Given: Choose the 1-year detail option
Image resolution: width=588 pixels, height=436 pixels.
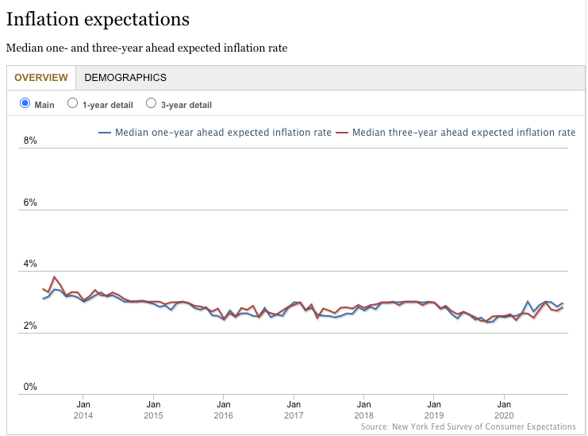Looking at the screenshot, I should point(72,103).
